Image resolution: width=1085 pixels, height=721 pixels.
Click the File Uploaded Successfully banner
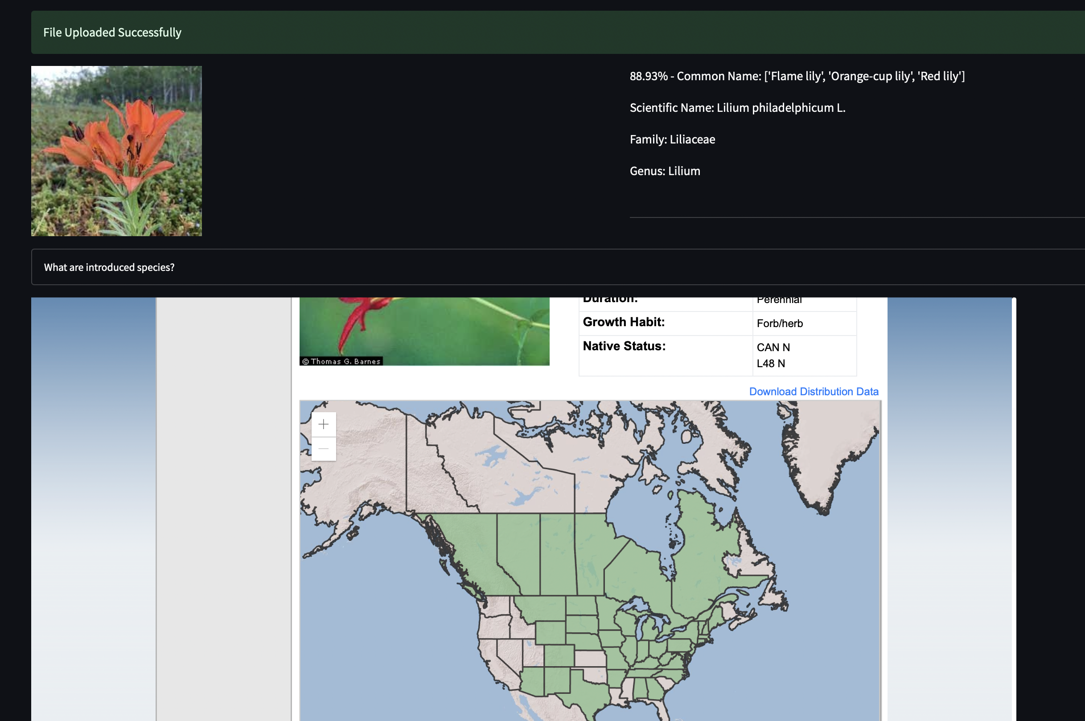pos(112,32)
